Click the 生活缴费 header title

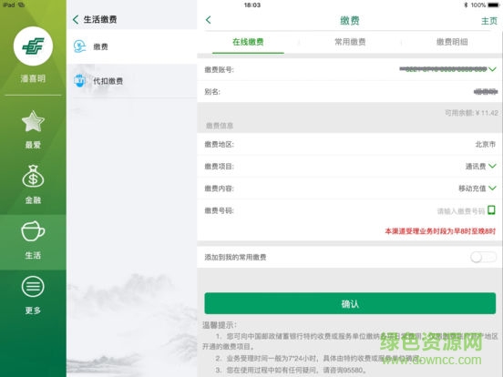[100, 19]
